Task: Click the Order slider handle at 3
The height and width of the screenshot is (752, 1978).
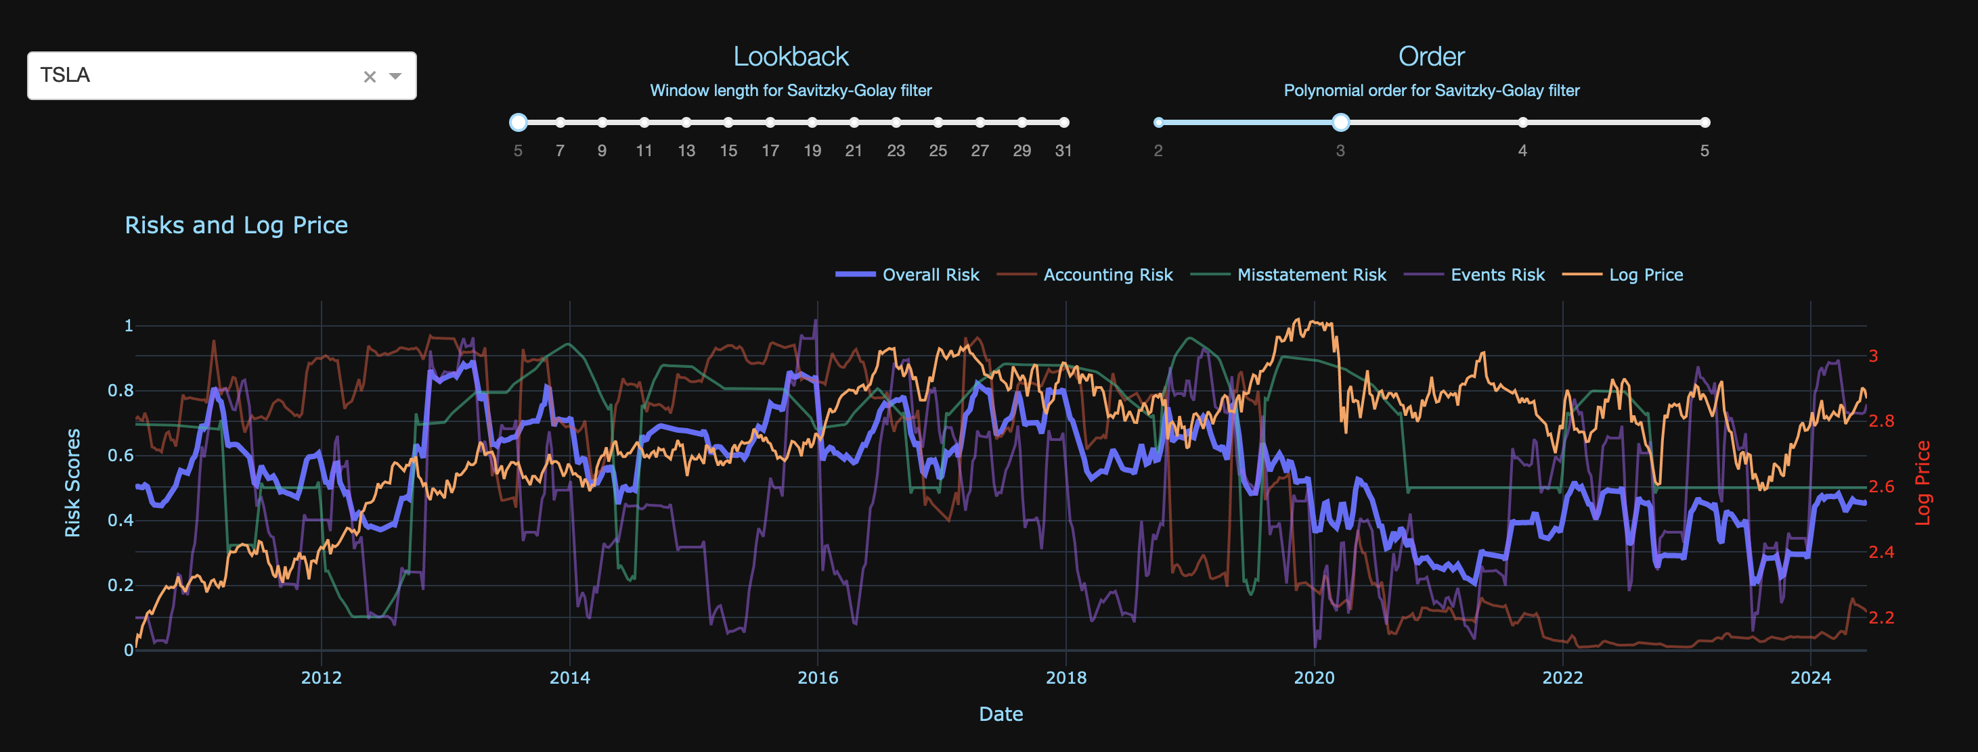Action: (1341, 123)
